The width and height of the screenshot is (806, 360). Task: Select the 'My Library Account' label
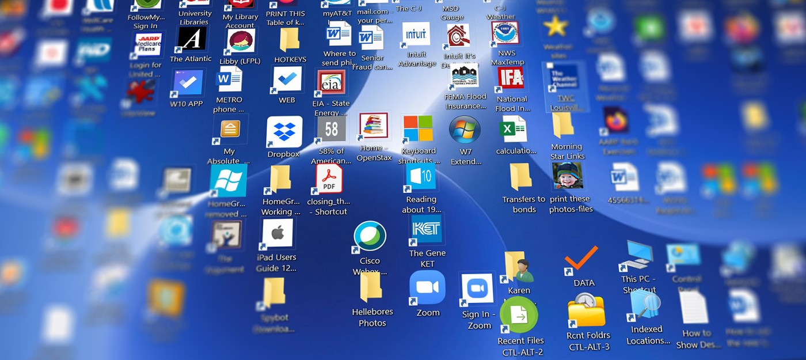pos(240,21)
